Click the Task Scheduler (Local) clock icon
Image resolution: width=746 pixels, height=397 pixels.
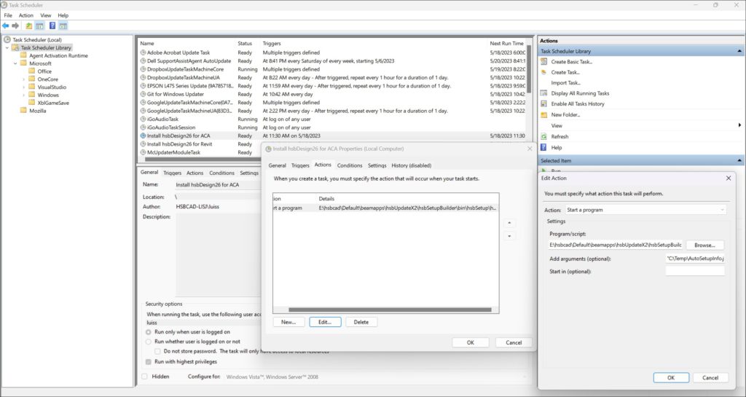(7, 40)
